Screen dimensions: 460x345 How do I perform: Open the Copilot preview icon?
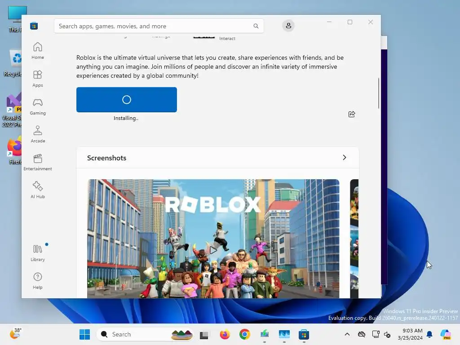point(446,334)
